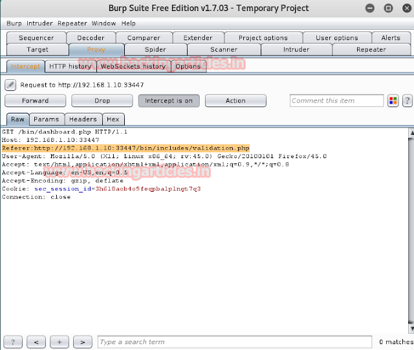The width and height of the screenshot is (414, 350).
Task: Switch to the Spider tab
Action: coord(155,49)
